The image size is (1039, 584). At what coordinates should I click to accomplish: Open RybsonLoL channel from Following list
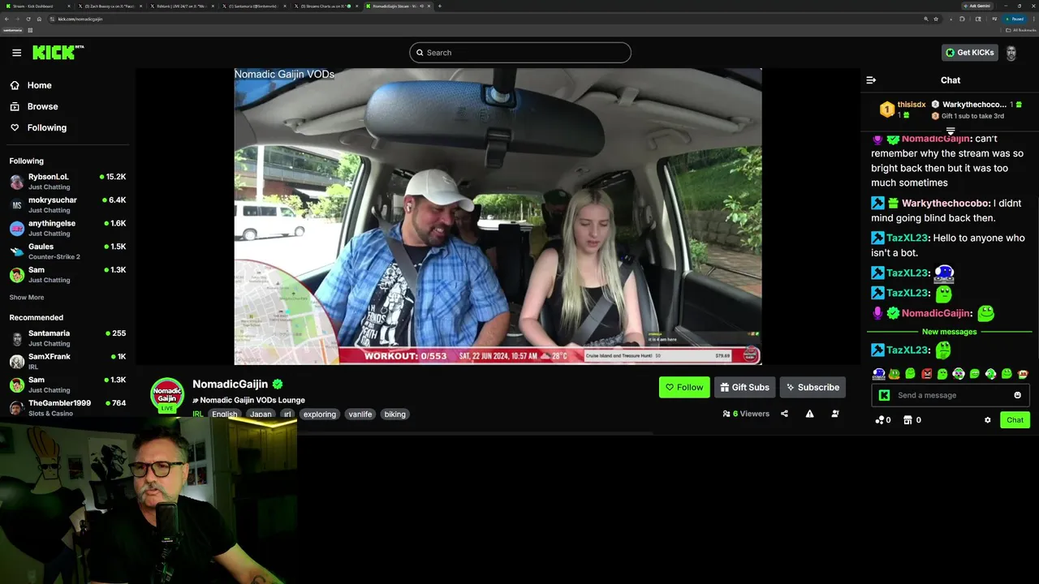pos(67,182)
